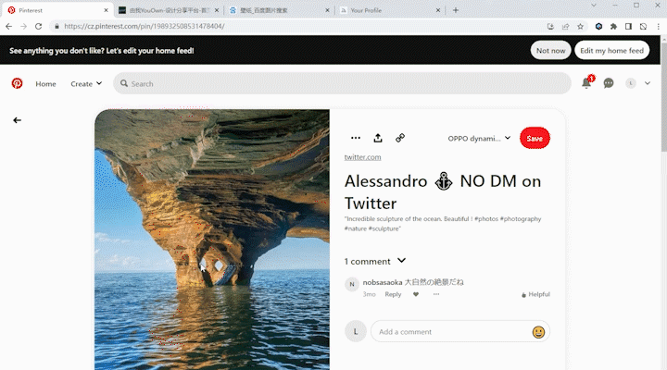The image size is (667, 370).
Task: Click the Pinterest search field
Action: [343, 83]
